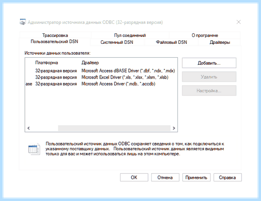Go to the Драйверы tab
This screenshot has width=261, height=201.
click(220, 42)
